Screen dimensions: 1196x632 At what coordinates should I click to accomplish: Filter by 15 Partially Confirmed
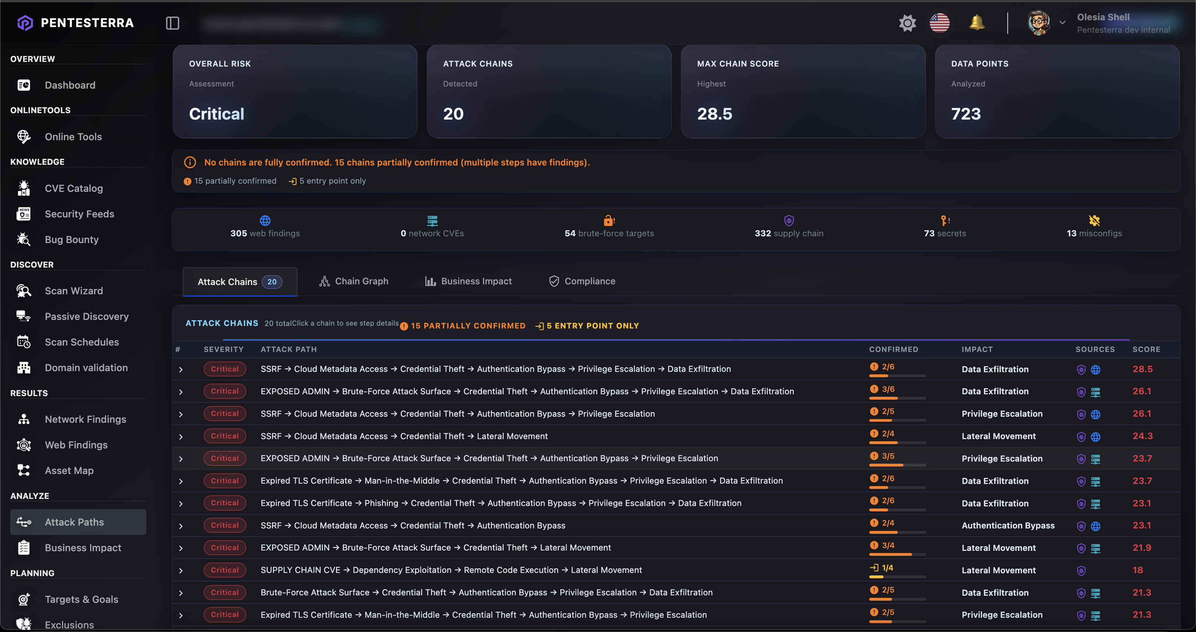[462, 326]
